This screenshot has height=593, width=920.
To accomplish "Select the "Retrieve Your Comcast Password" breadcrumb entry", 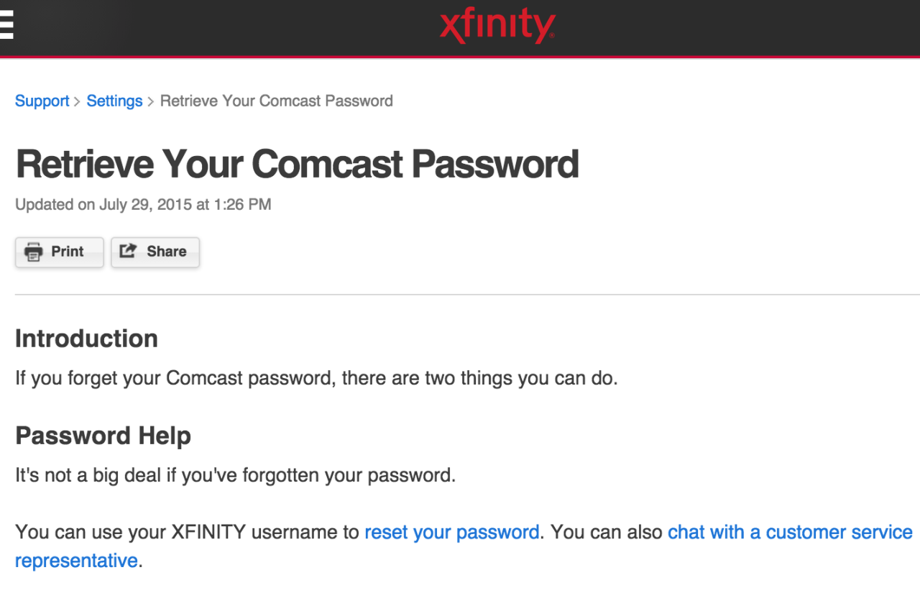I will click(276, 101).
